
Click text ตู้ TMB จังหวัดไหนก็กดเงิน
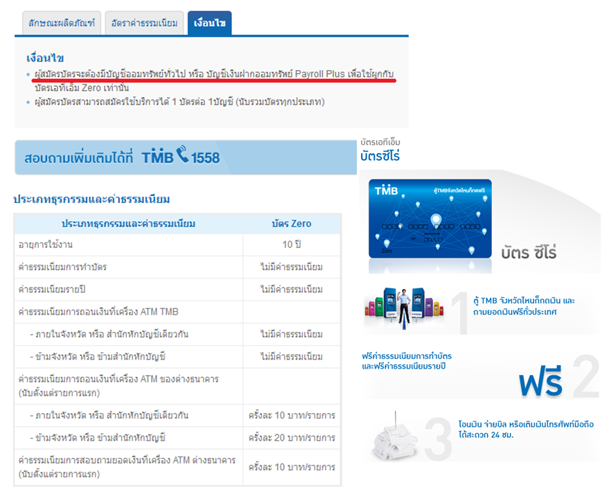pos(517,301)
